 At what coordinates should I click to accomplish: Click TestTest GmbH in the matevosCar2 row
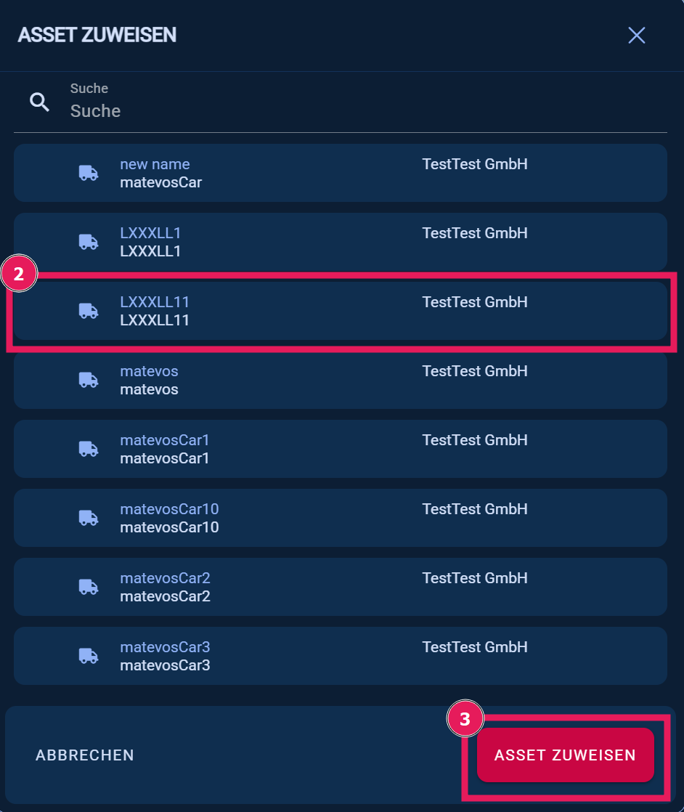[475, 578]
